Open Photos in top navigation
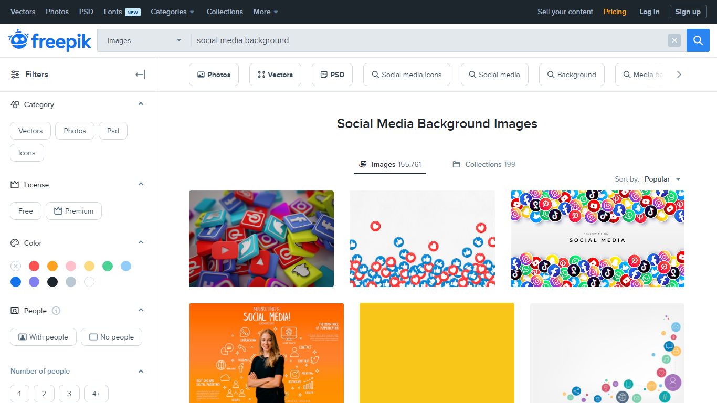This screenshot has height=403, width=717. (57, 12)
